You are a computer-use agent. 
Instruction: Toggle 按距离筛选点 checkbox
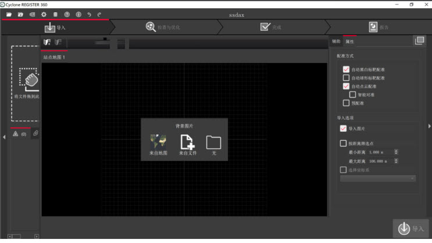point(343,143)
